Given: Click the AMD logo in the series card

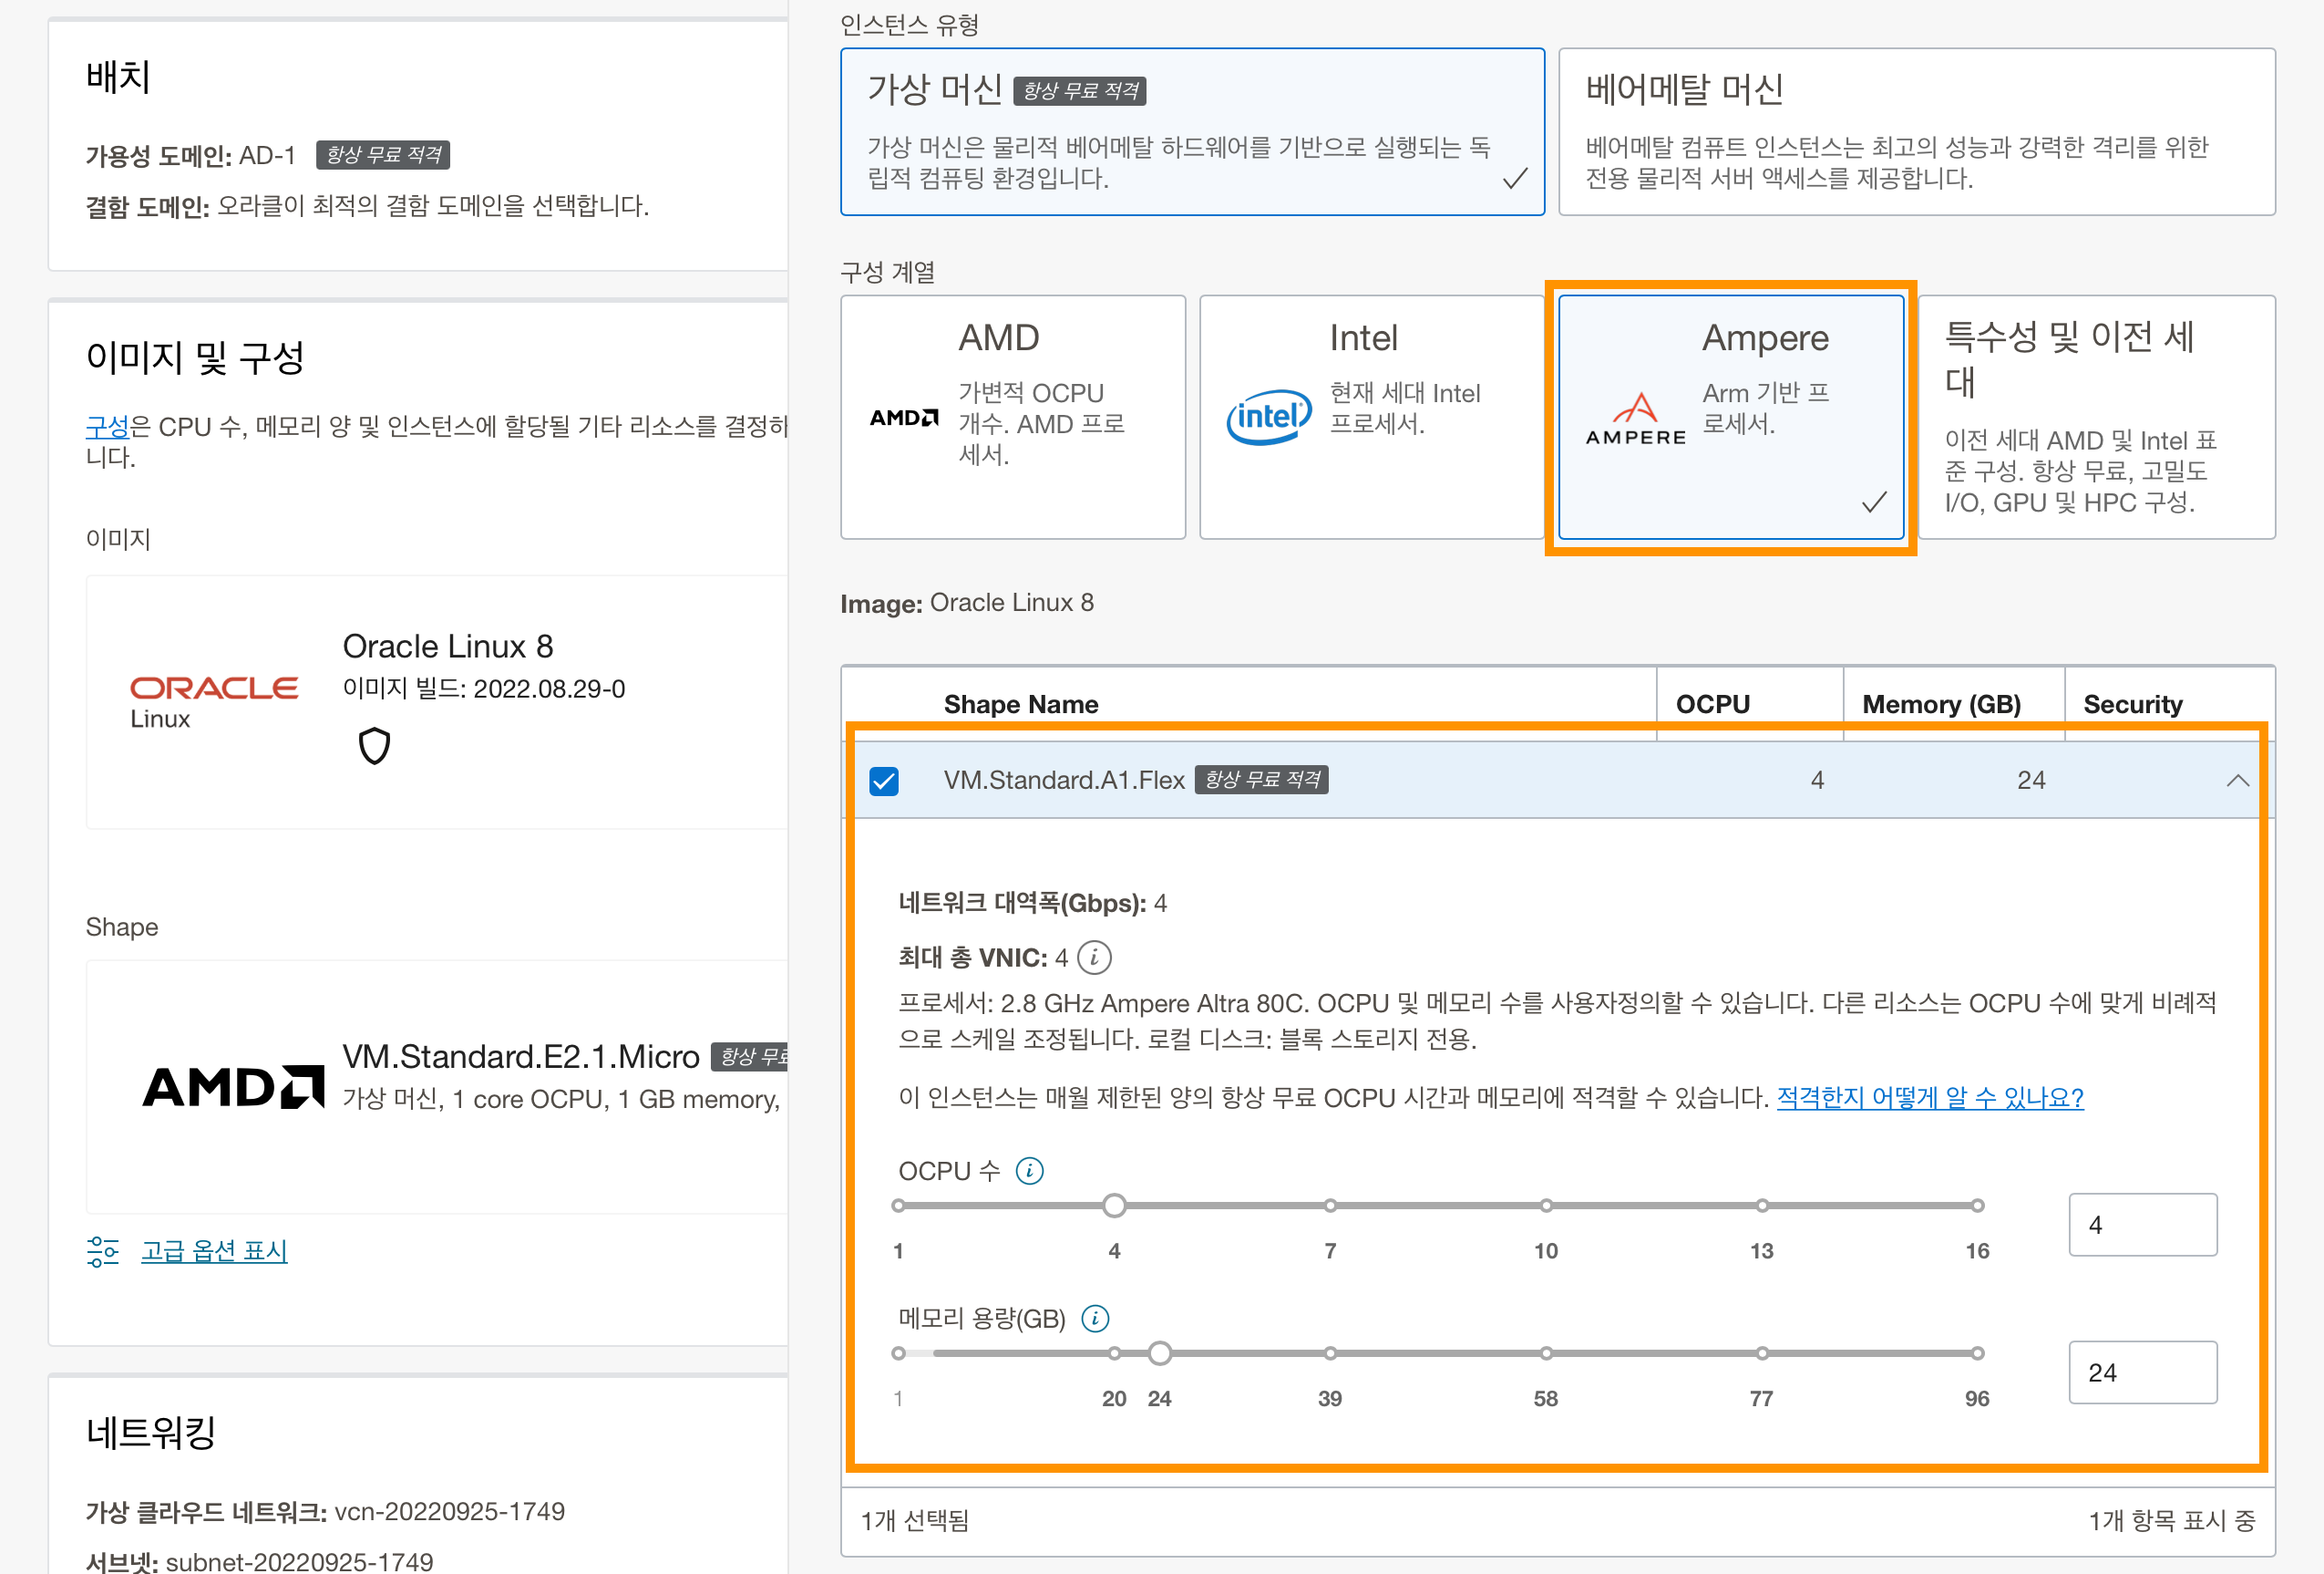Looking at the screenshot, I should pos(904,418).
